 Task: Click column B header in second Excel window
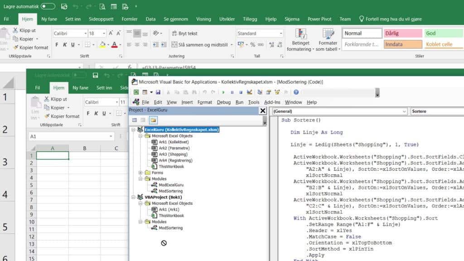coord(85,148)
